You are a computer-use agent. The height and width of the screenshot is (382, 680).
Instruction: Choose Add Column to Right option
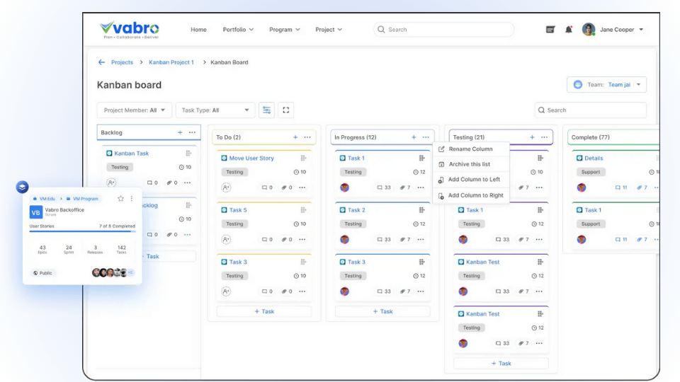click(x=475, y=195)
